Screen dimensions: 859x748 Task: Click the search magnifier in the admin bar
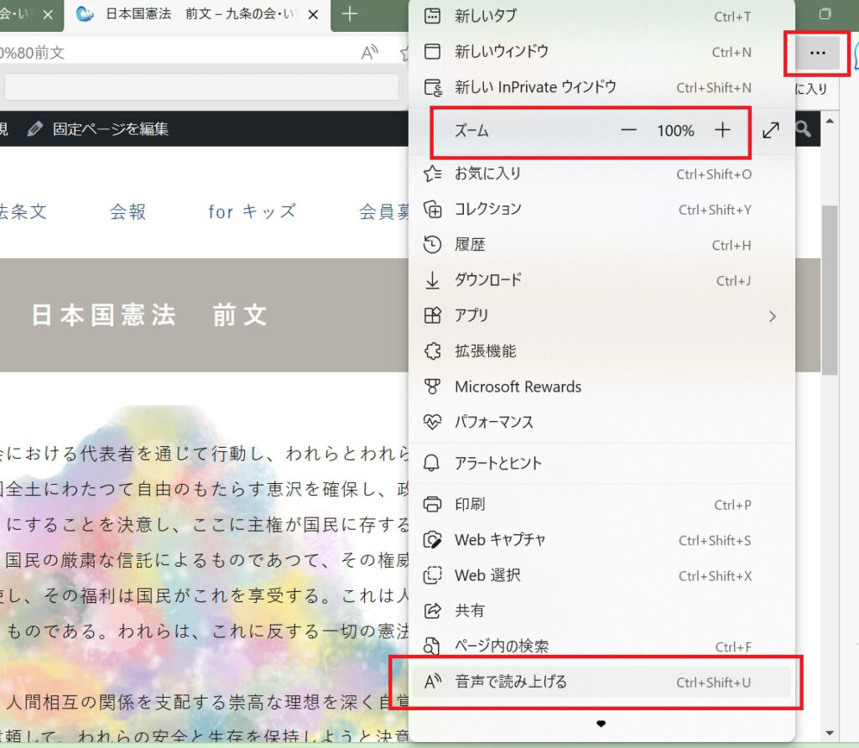click(803, 129)
